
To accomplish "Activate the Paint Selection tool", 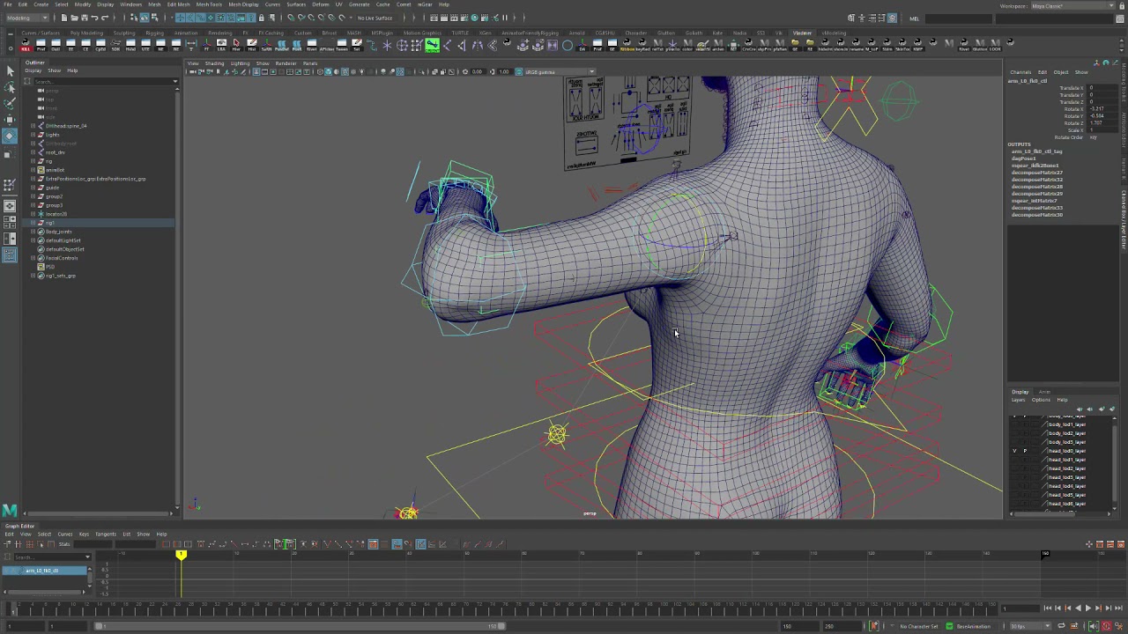I will [10, 103].
